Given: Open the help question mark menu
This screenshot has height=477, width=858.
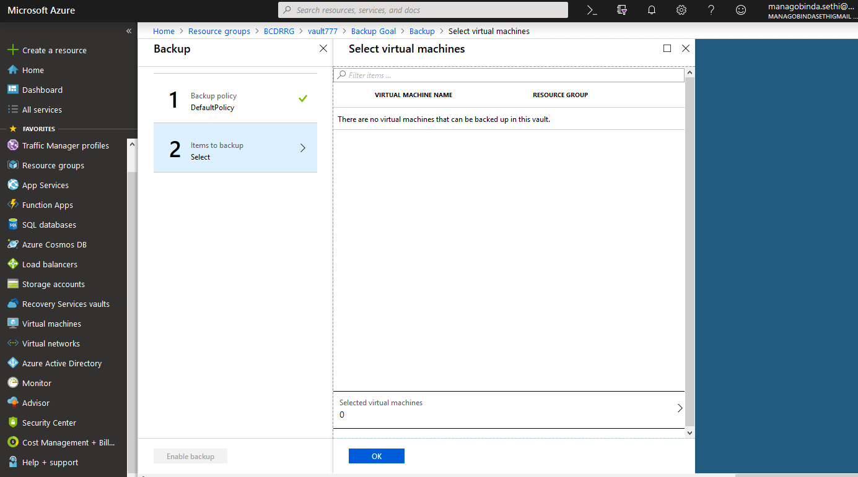Looking at the screenshot, I should 711,10.
